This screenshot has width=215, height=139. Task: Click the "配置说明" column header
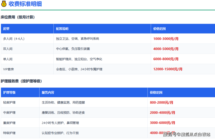[62, 29]
